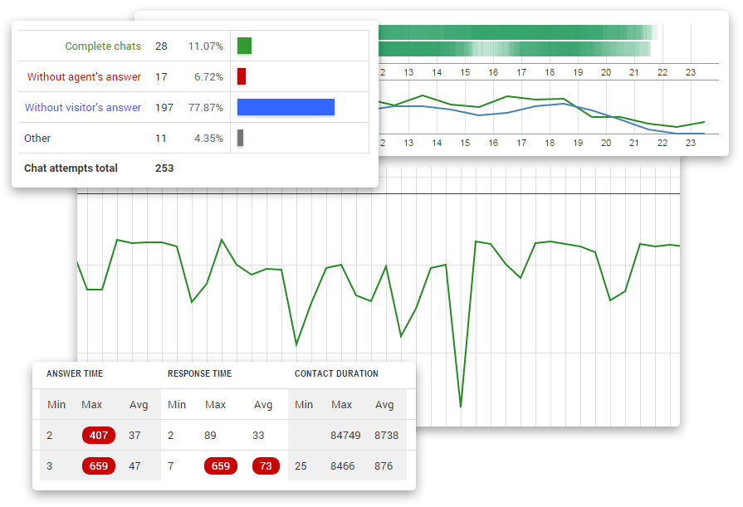The height and width of the screenshot is (507, 743).
Task: Open the CONTACT DURATION section
Action: (334, 373)
